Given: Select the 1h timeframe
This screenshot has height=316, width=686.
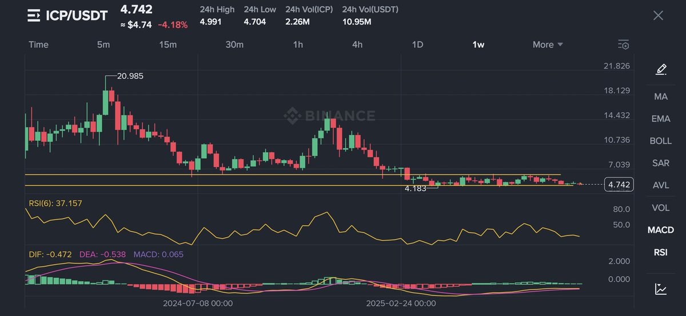Looking at the screenshot, I should [298, 44].
